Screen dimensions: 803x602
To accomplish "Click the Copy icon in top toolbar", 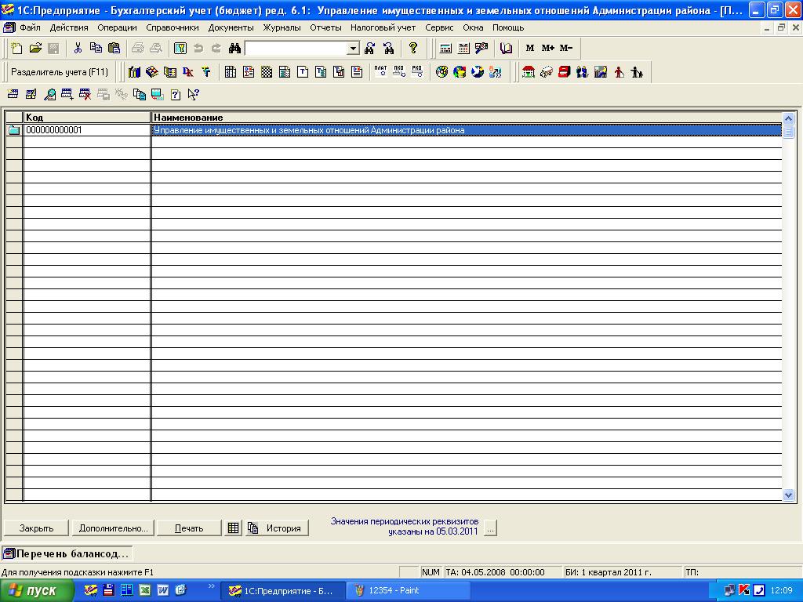I will (96, 48).
